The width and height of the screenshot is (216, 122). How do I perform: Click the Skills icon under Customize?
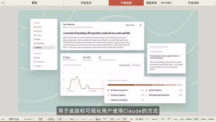click(35, 58)
